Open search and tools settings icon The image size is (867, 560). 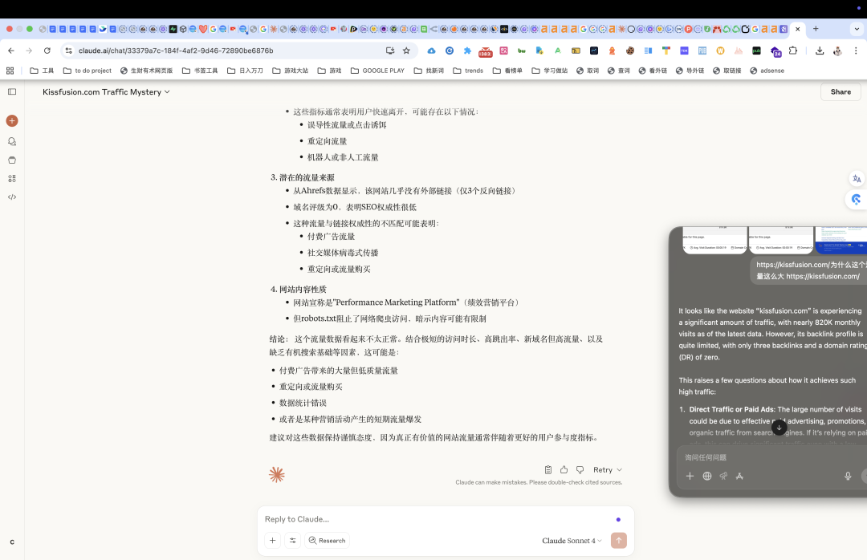tap(292, 540)
